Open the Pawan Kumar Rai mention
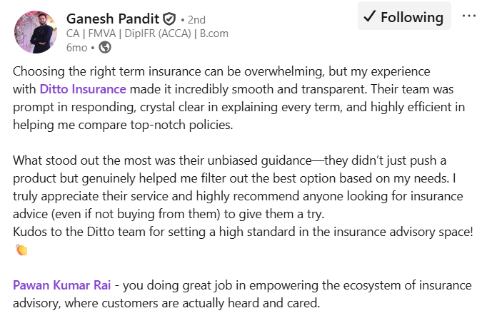Viewport: 492px width, 328px height. coord(62,285)
